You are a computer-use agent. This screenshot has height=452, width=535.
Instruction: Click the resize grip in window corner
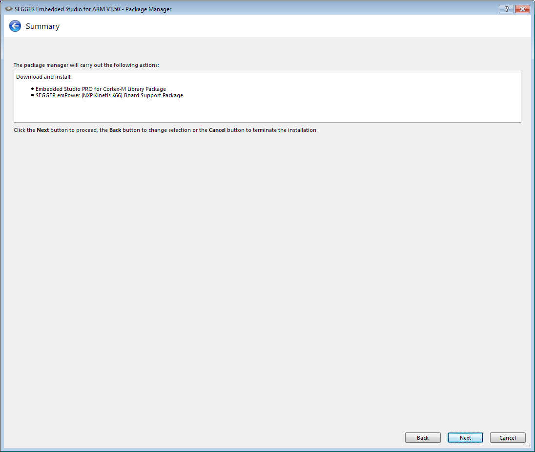(x=528, y=445)
